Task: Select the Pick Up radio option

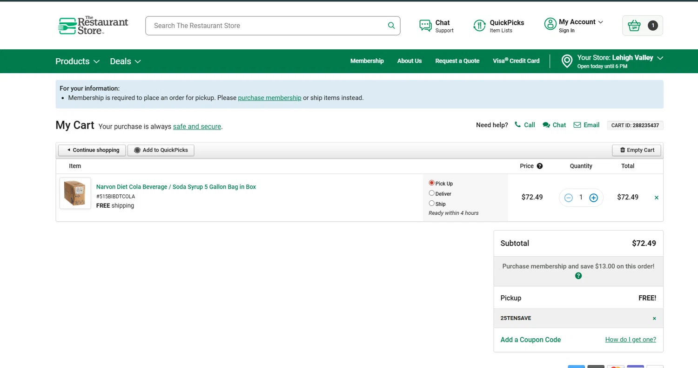Action: (x=431, y=183)
